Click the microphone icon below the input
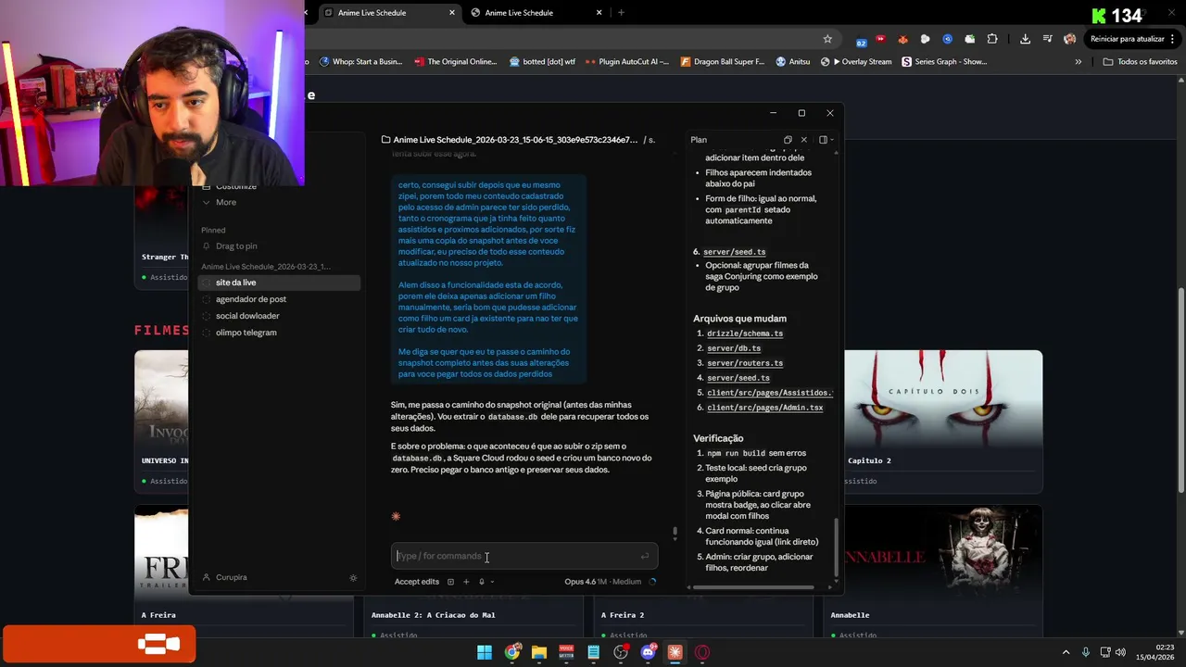 point(481,582)
